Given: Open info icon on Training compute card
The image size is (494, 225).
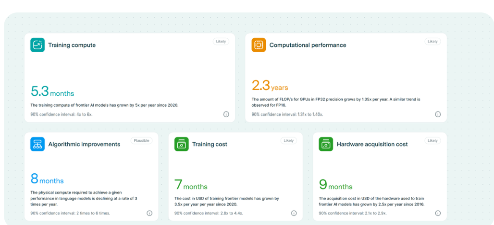Looking at the screenshot, I should coord(226,114).
